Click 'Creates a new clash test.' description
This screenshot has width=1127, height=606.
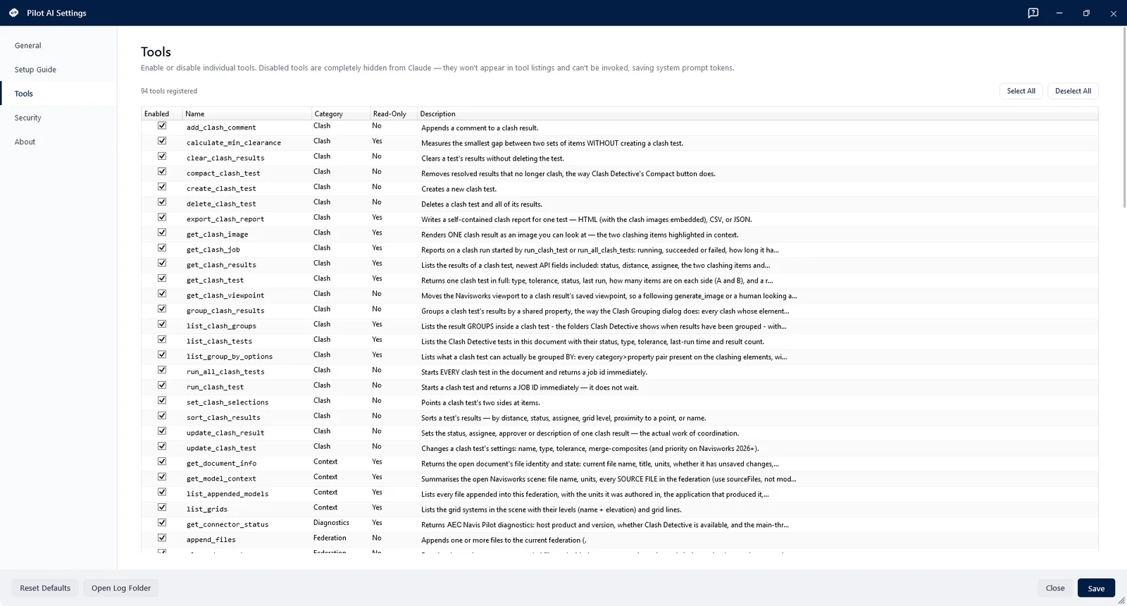459,189
